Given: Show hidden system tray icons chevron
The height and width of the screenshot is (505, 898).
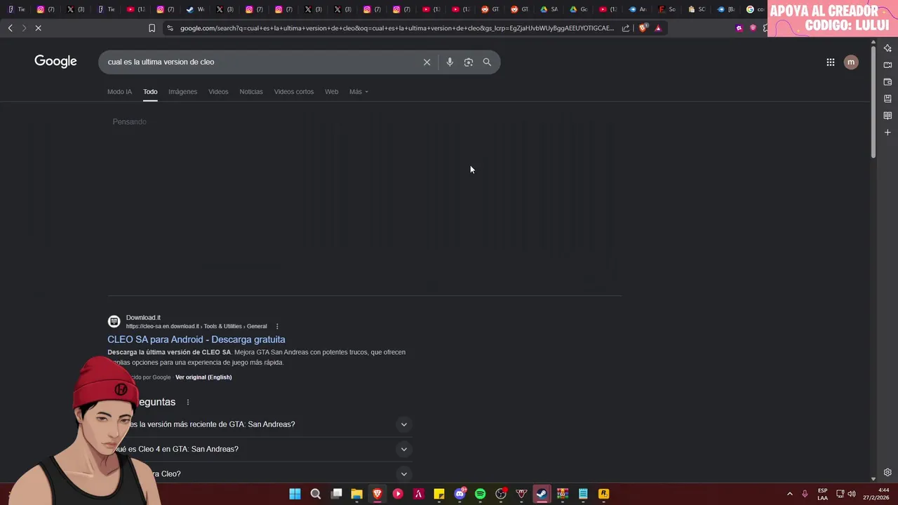Looking at the screenshot, I should point(789,494).
